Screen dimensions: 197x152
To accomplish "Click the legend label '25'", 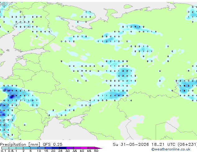I will pos(60,151).
